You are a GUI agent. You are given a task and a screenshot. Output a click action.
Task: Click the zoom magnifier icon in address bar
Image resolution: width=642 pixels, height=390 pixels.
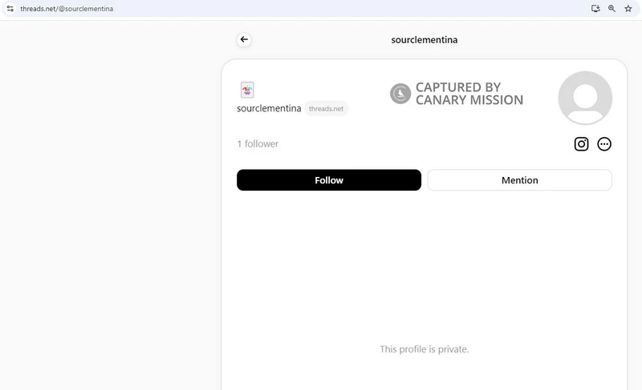click(x=612, y=8)
